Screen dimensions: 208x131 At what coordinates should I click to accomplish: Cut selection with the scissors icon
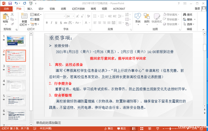(12, 15)
